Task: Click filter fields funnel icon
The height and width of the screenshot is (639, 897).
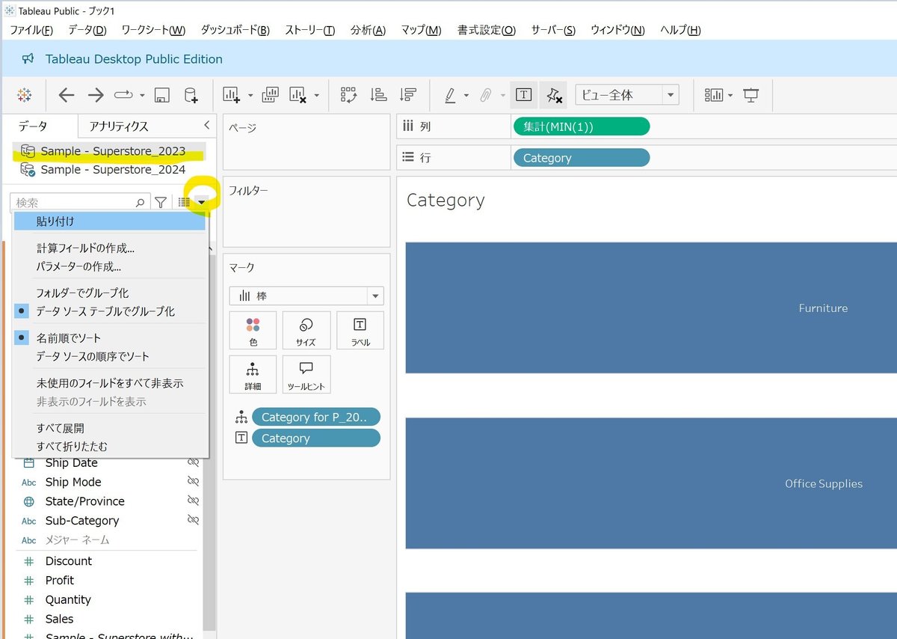Action: coord(161,202)
